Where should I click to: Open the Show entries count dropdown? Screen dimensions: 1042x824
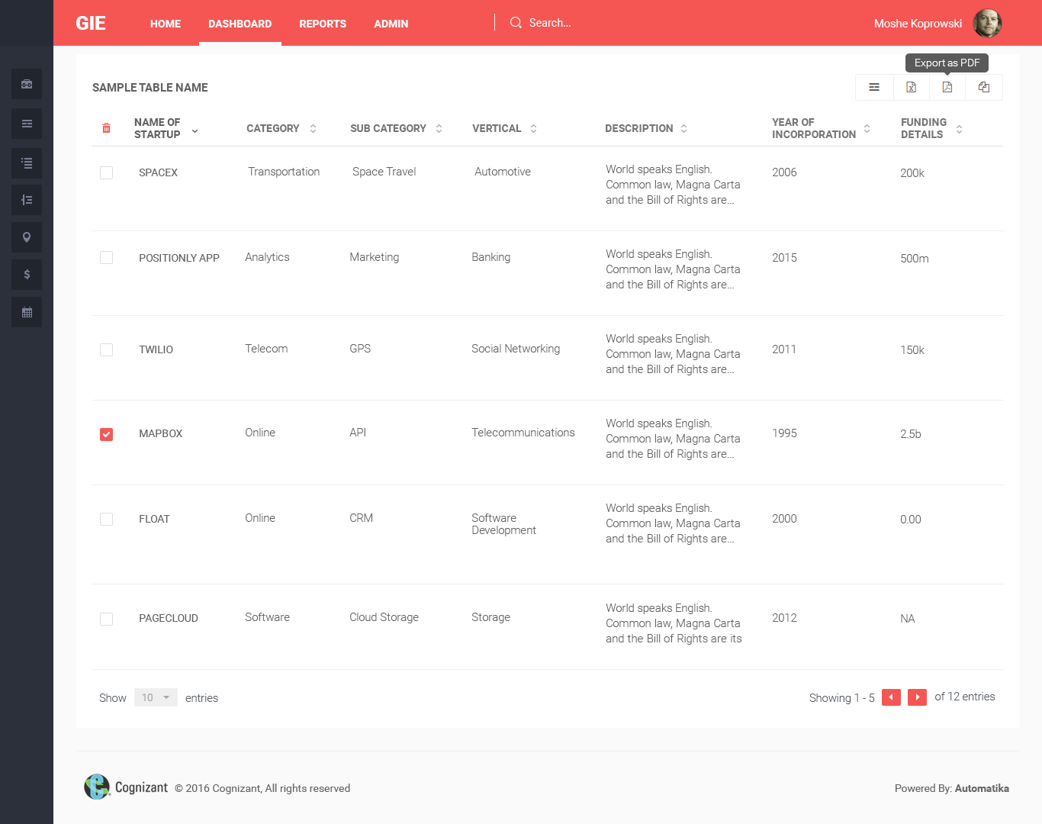click(156, 697)
